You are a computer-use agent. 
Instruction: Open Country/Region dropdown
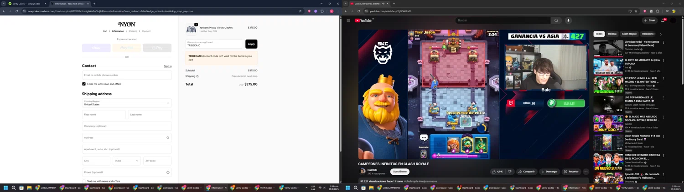[x=127, y=103]
